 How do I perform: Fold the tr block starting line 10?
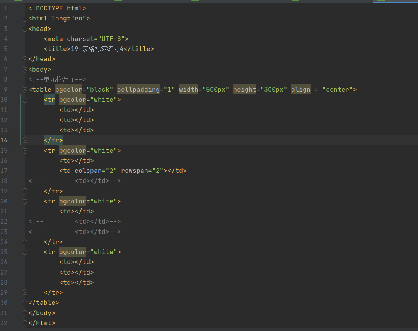click(x=25, y=100)
